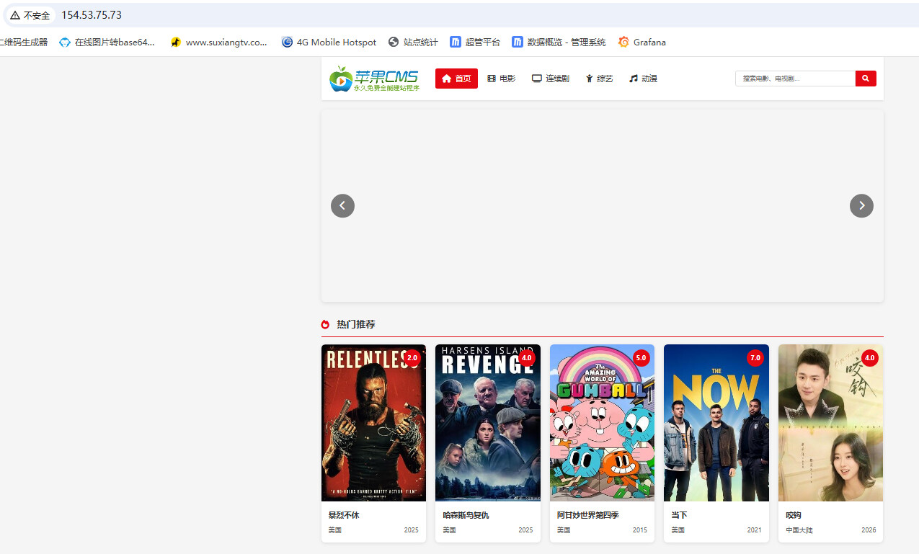Go to previous carousel slide arrow
This screenshot has height=554, width=919.
click(x=342, y=206)
